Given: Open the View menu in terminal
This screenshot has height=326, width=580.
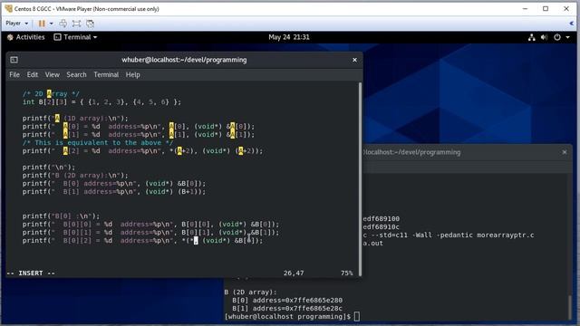Looking at the screenshot, I should tap(53, 74).
